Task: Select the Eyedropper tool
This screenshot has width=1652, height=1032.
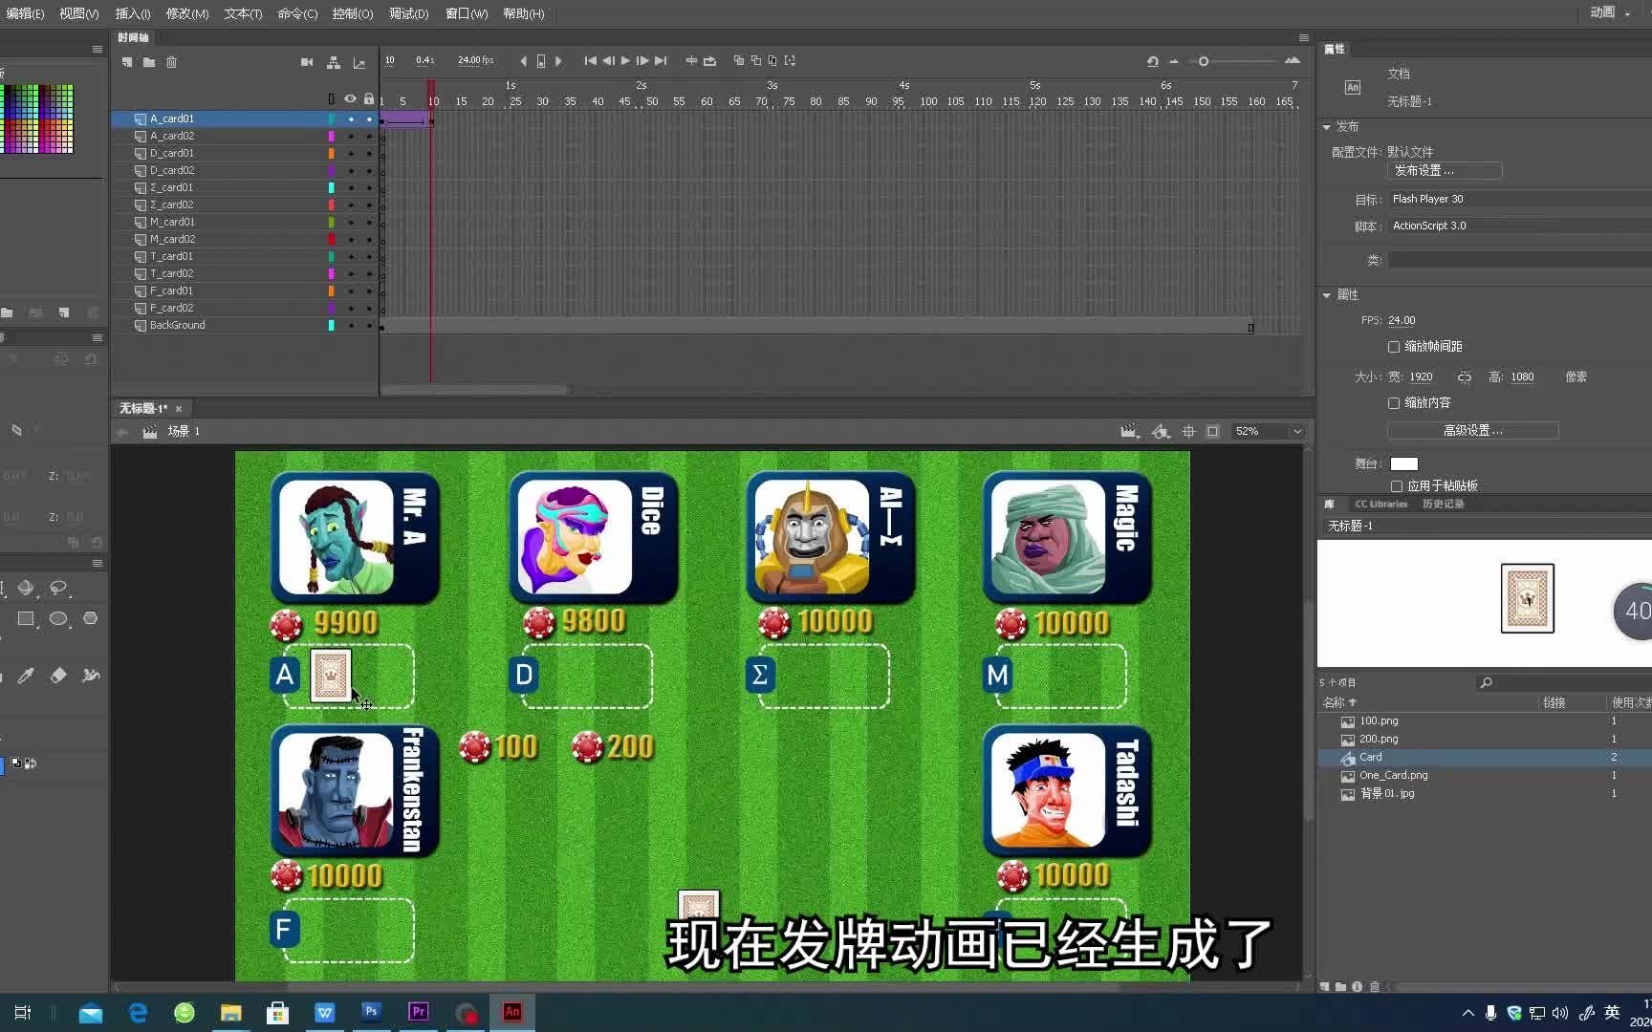Action: 26,676
